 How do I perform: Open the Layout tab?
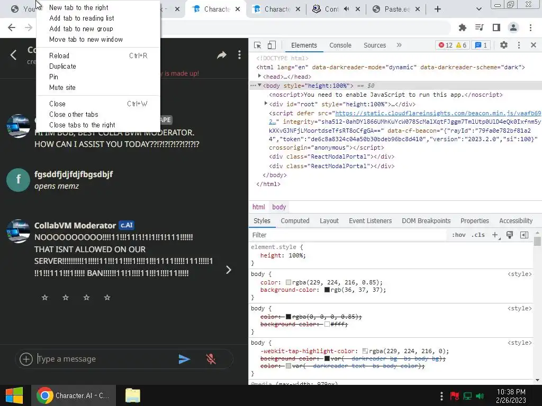coord(329,220)
